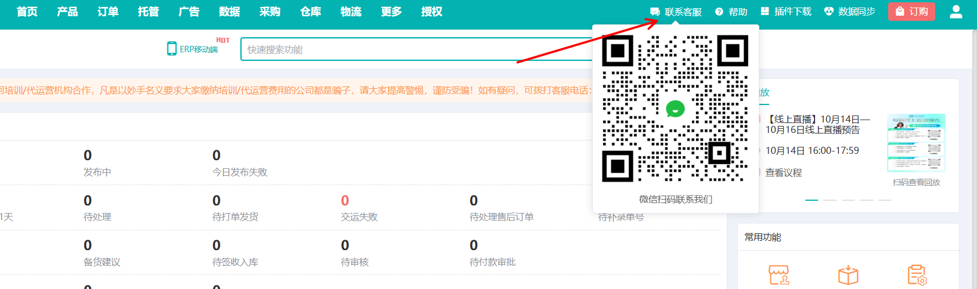Open the 订单 menu

click(108, 12)
